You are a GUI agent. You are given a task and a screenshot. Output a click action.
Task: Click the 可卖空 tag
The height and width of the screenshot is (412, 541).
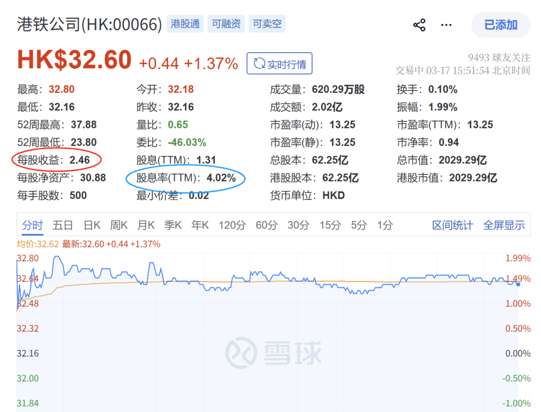267,24
